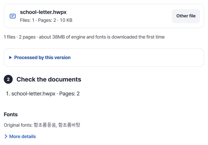Select the school-letter.hwpx file name heading
Screen dimensions: 208x145
click(43, 12)
